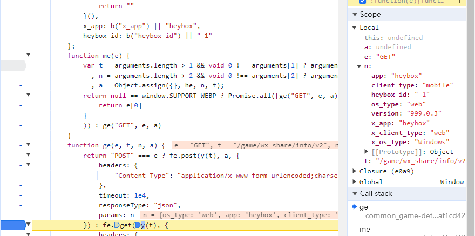This screenshot has width=475, height=236.
Task: Select the 'version: "999.0.3"' property
Action: tap(406, 113)
